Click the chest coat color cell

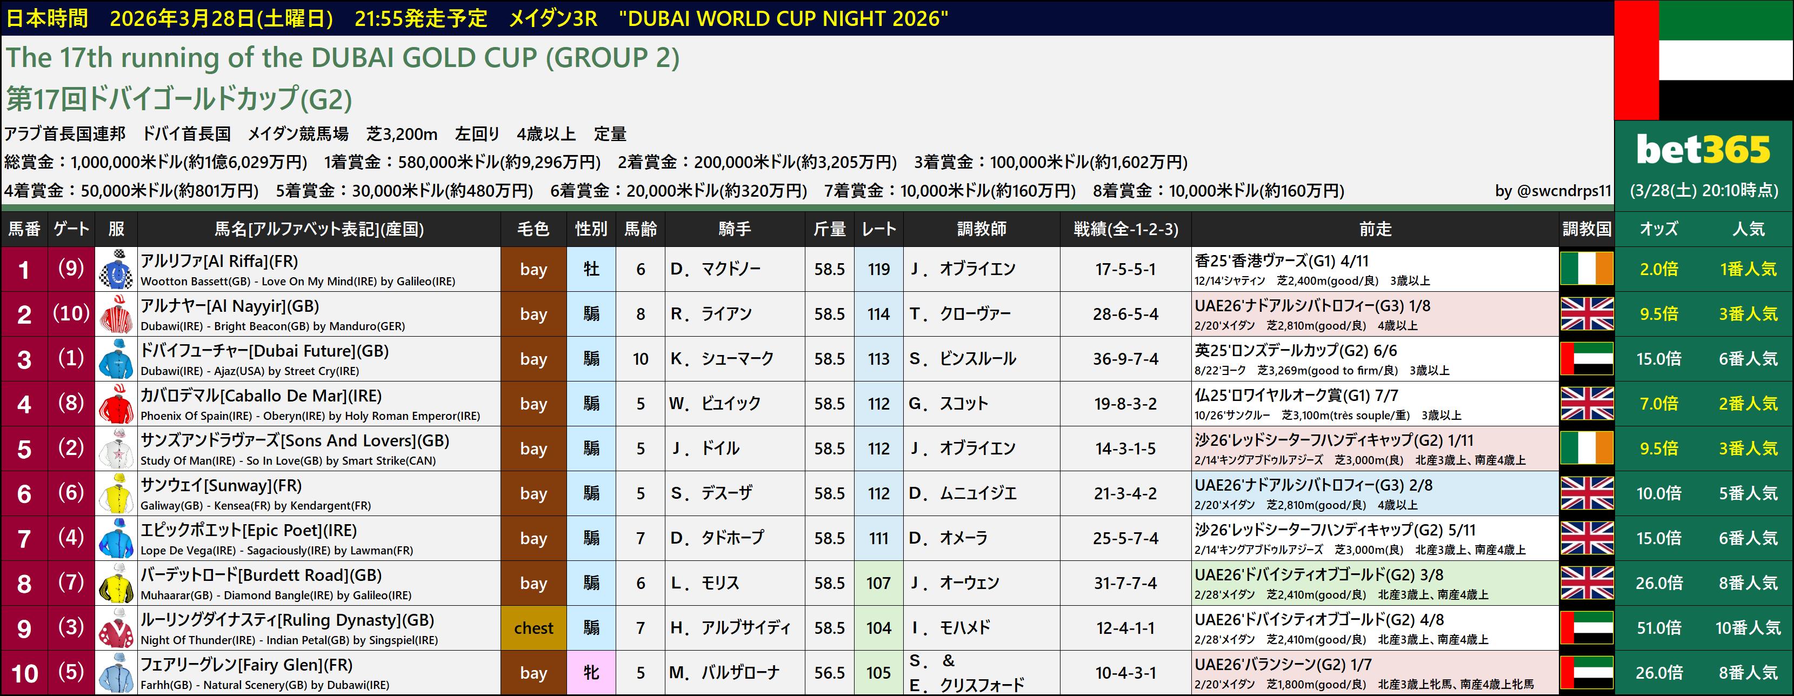pos(533,628)
